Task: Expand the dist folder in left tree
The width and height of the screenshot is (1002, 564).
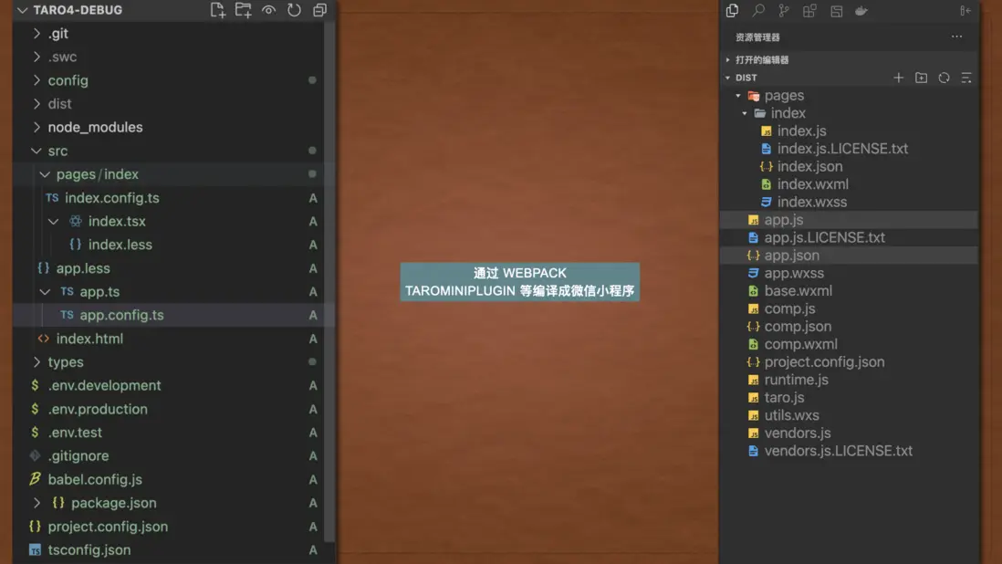Action: (37, 103)
